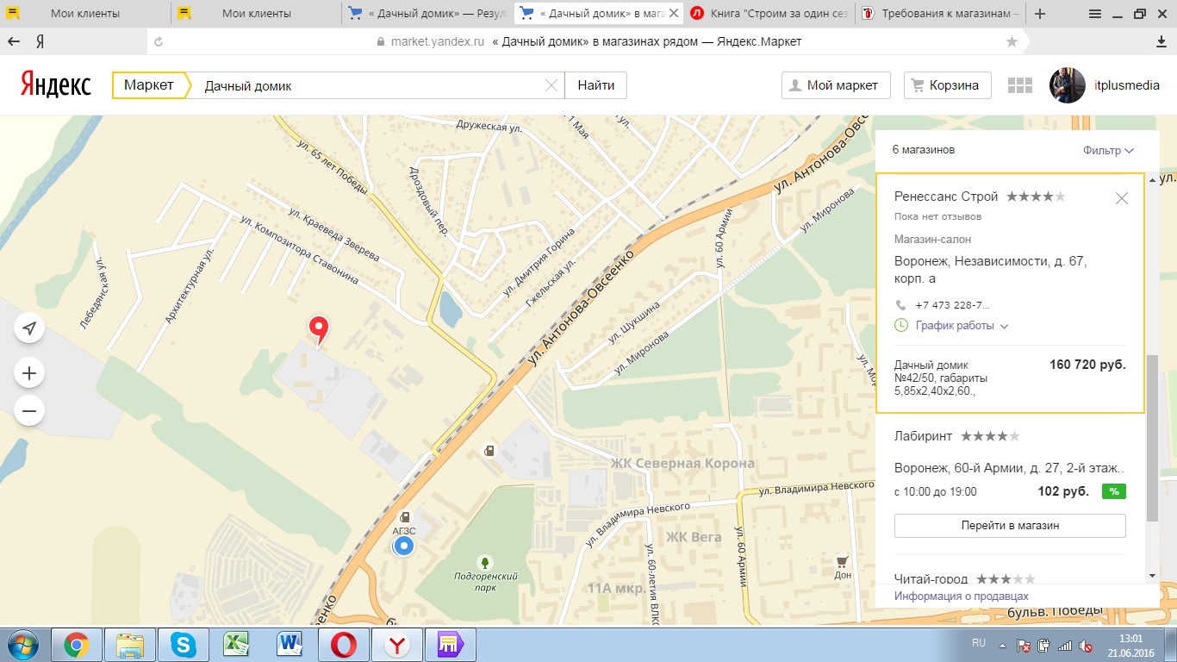
Task: Click the RU language indicator
Action: click(979, 643)
